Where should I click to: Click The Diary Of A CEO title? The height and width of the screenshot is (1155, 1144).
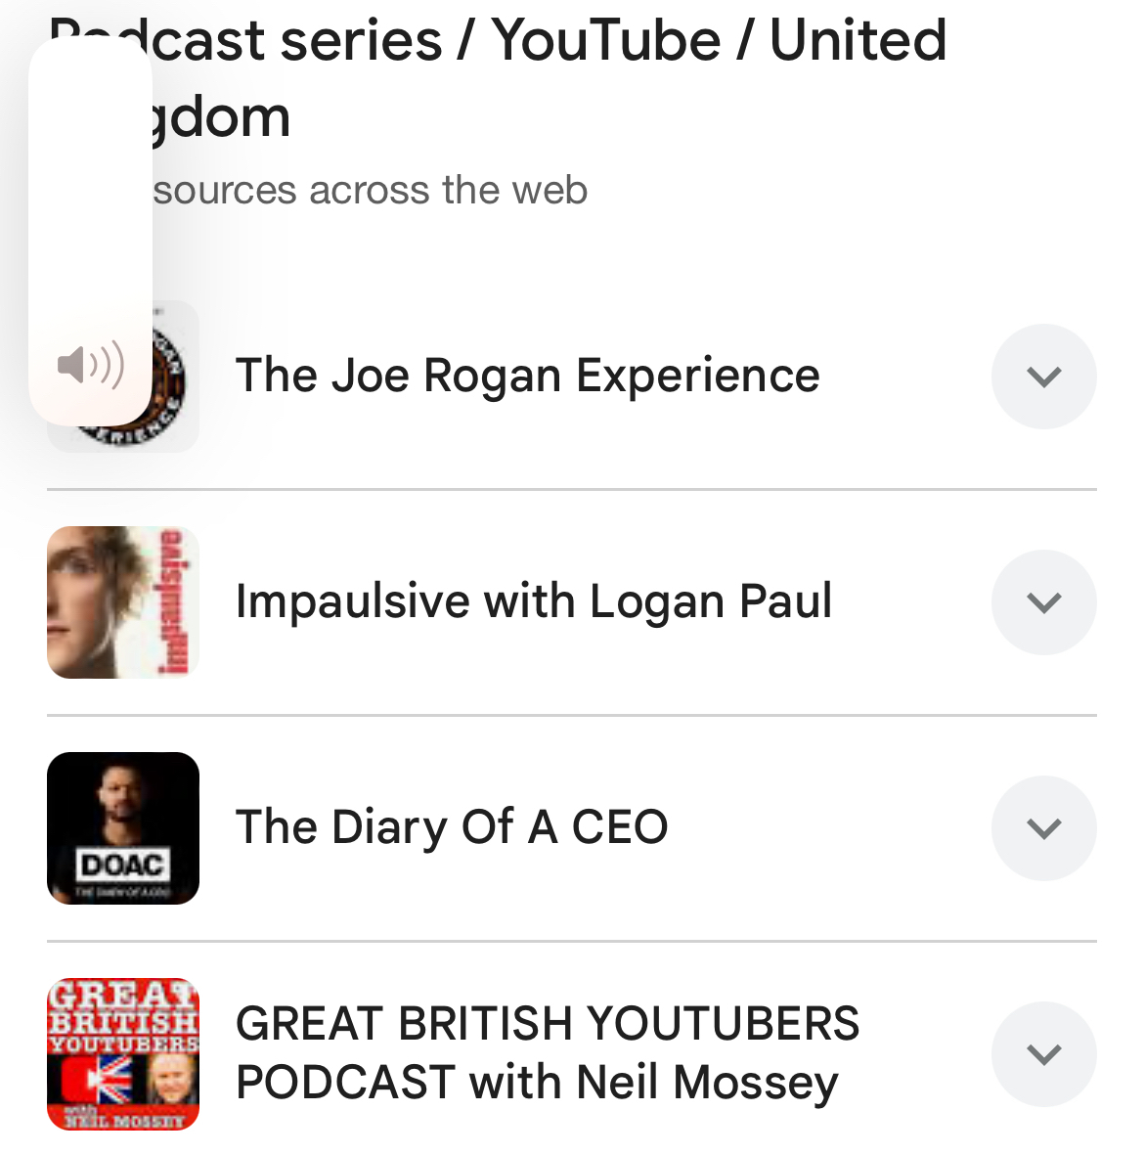tap(452, 827)
